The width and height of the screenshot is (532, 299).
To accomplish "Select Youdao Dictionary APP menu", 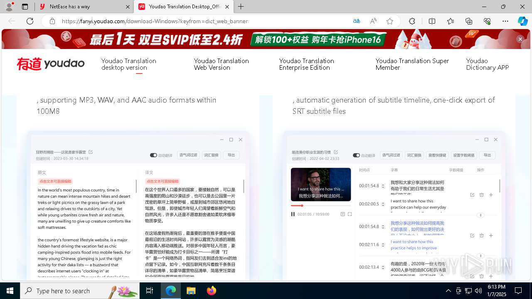I will pos(487,64).
